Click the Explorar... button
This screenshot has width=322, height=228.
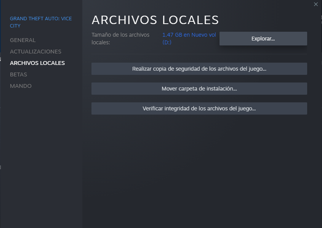point(263,39)
